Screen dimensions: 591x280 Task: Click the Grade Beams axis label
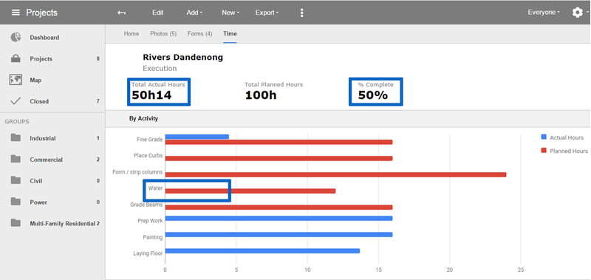[x=146, y=205]
